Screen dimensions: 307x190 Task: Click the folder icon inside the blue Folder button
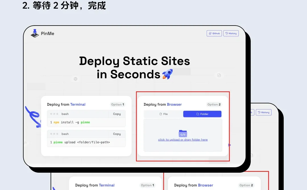point(198,114)
